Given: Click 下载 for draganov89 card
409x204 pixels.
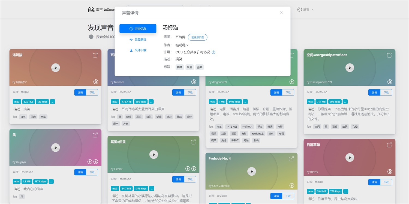Looking at the screenshot, I should point(288,92).
